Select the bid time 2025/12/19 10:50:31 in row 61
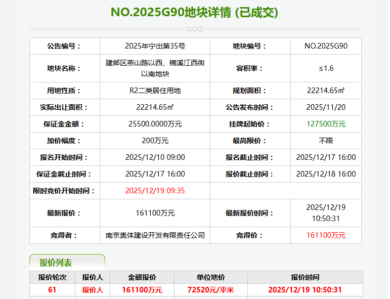The image size is (390, 299). [x=305, y=290]
